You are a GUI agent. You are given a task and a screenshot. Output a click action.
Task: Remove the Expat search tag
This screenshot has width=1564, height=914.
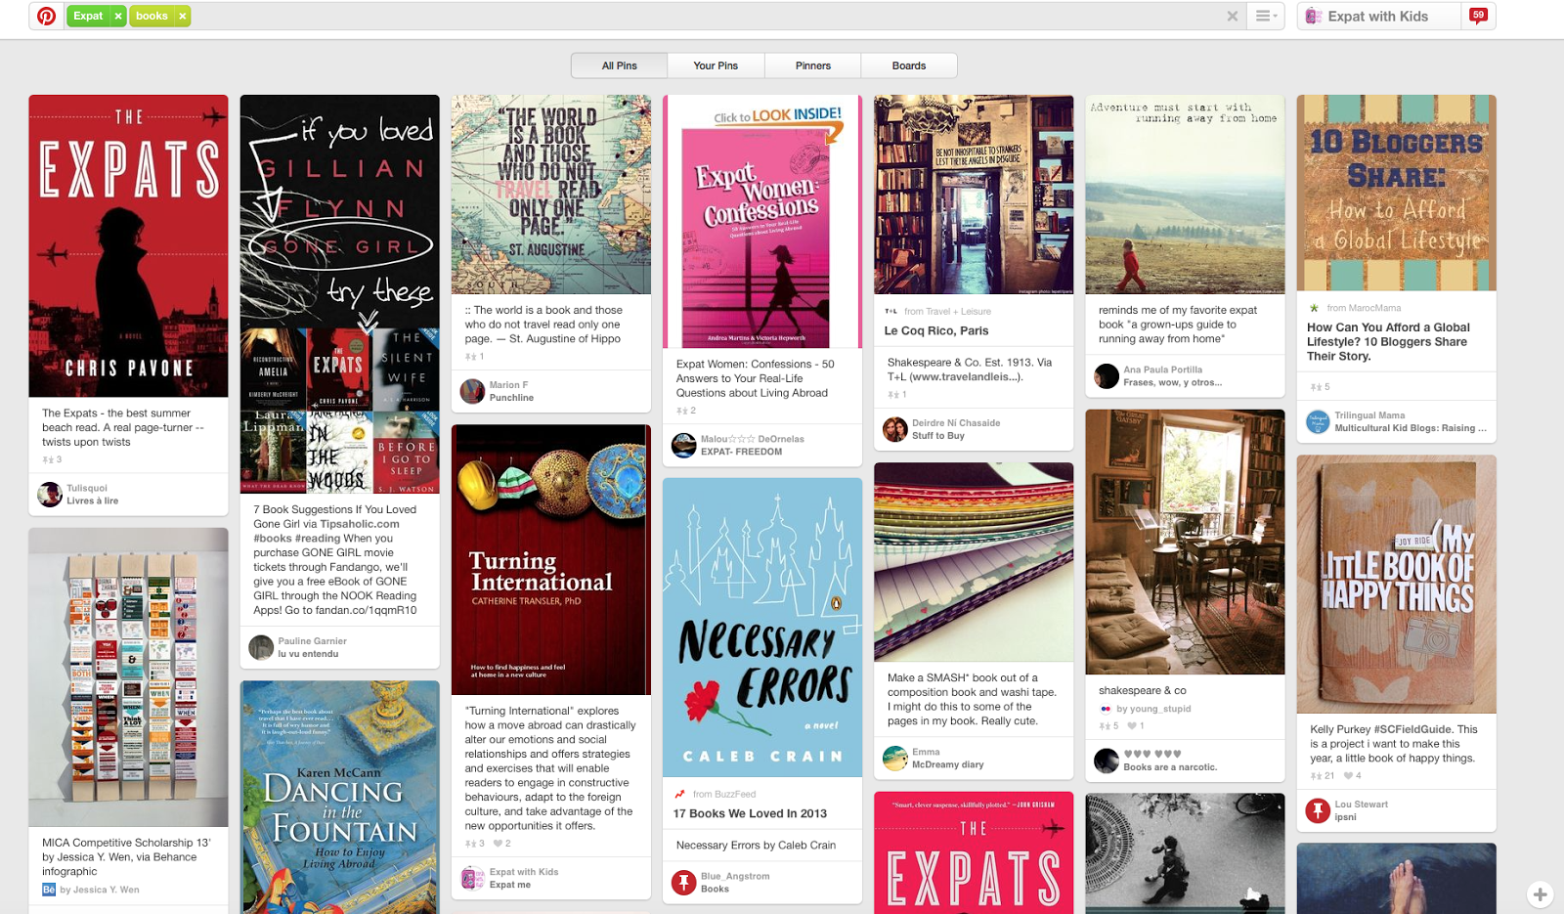click(x=118, y=16)
